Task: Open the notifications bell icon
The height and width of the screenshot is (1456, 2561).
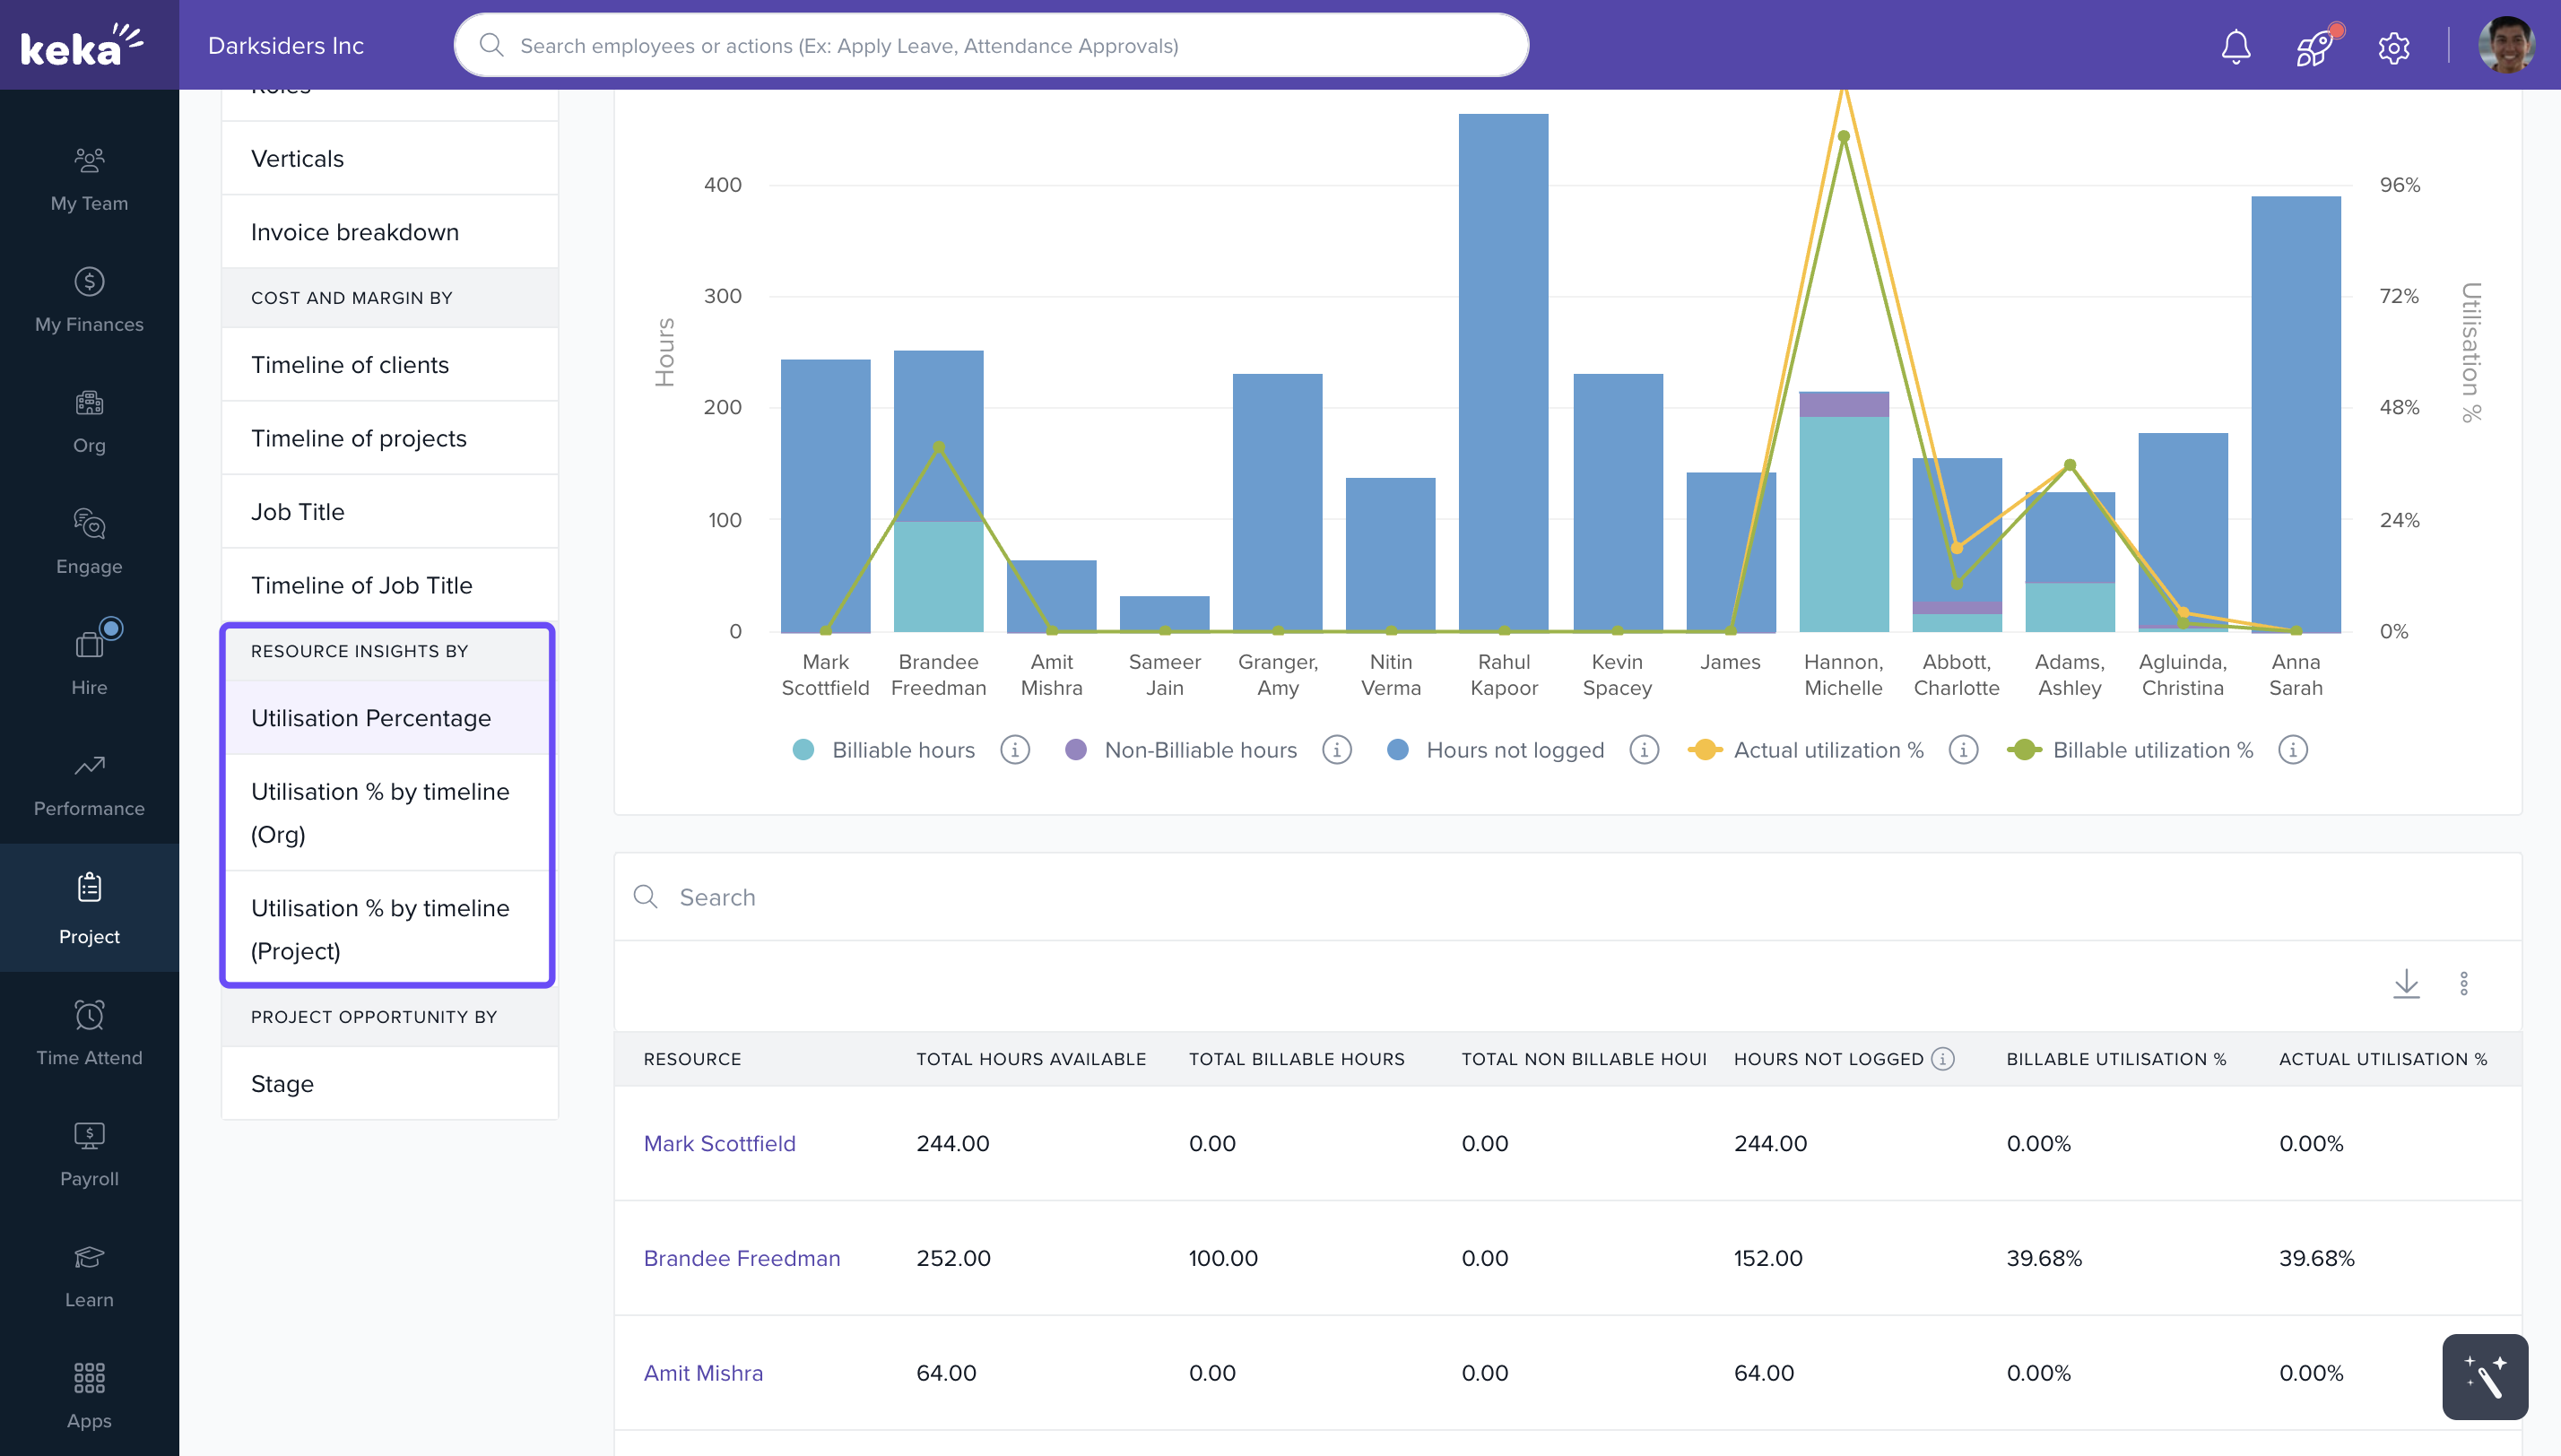Action: point(2235,46)
